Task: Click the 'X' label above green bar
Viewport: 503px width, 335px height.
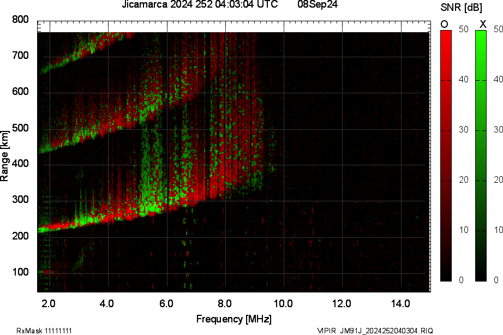Action: pyautogui.click(x=482, y=24)
